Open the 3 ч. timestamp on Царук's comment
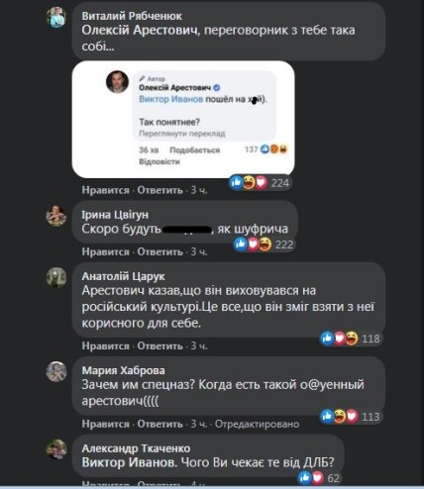The height and width of the screenshot is (489, 424). click(199, 345)
